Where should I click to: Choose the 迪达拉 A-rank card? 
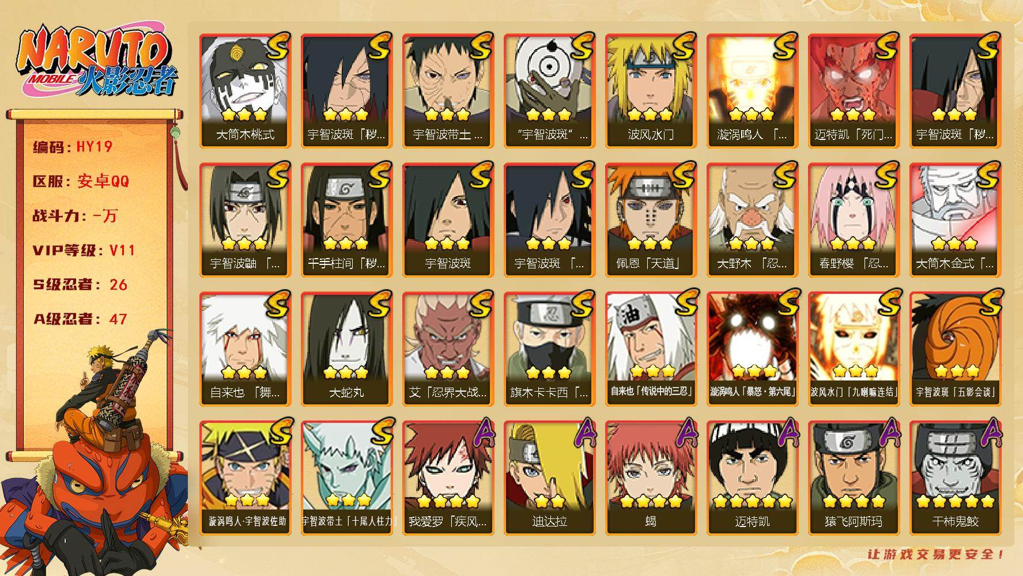coord(549,478)
